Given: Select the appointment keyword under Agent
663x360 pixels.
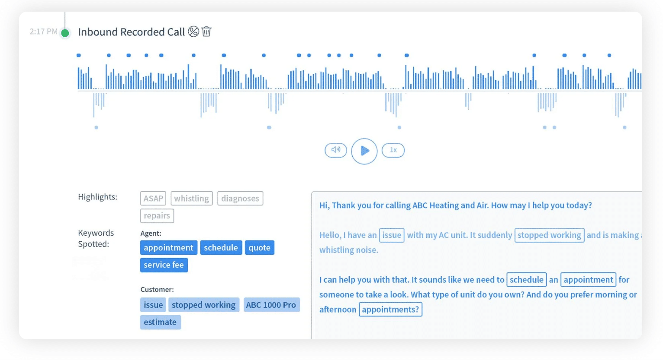Looking at the screenshot, I should pyautogui.click(x=168, y=247).
